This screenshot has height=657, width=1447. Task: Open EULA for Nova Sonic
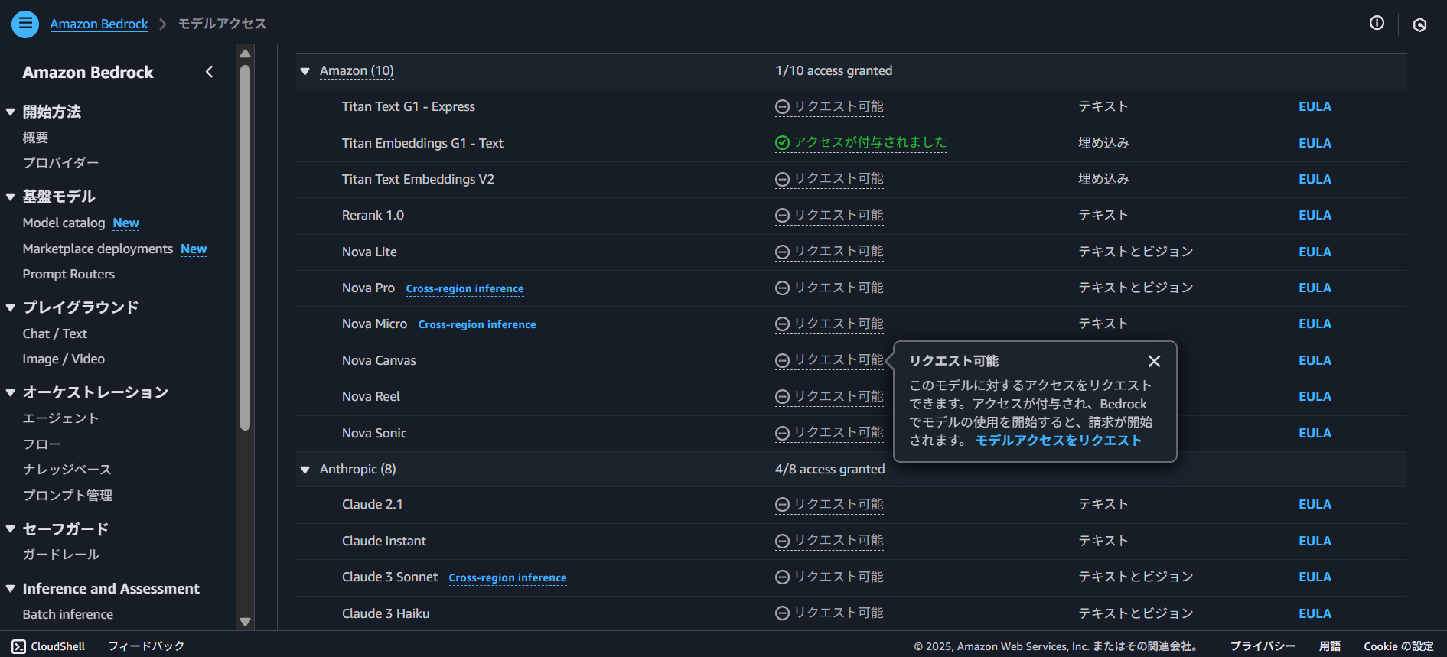(1315, 433)
